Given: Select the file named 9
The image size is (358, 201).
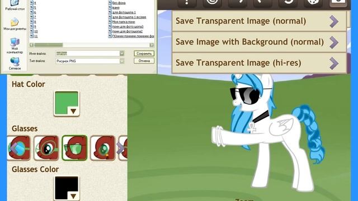Looking at the screenshot, I should coord(34,27).
